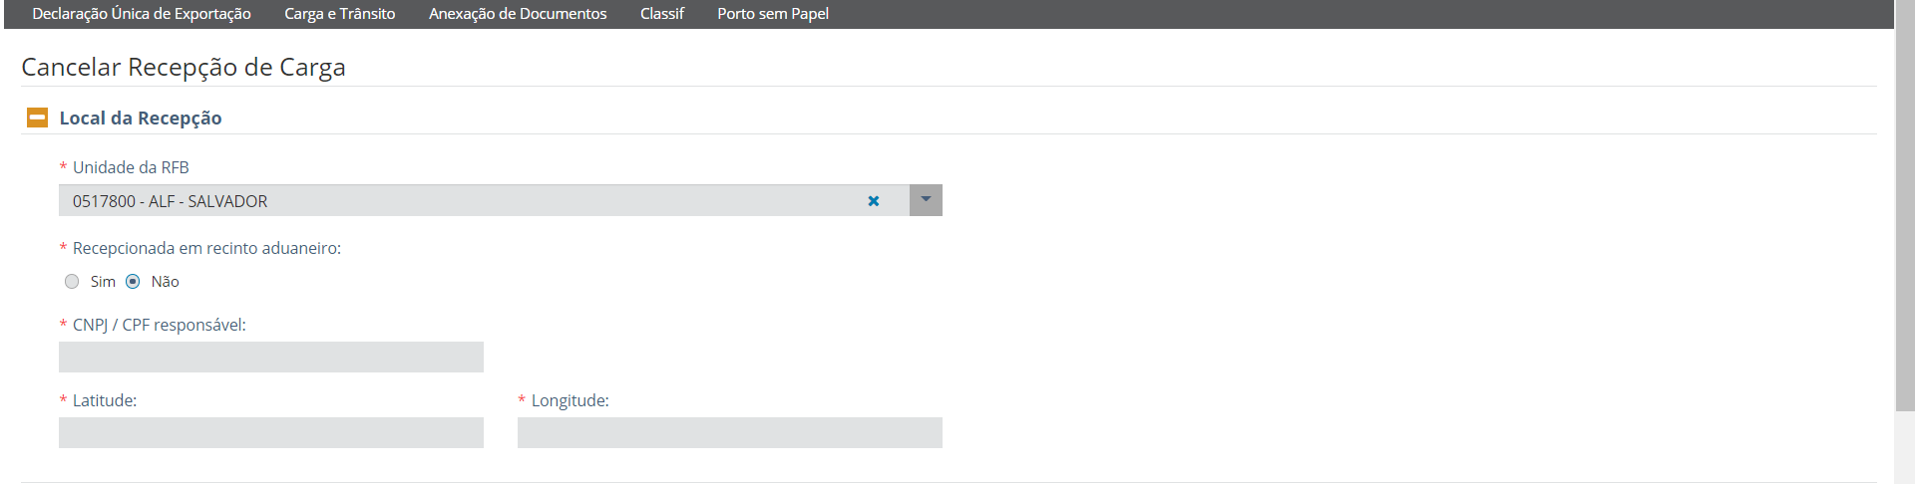Click the Local da Recepção section title

tap(141, 118)
